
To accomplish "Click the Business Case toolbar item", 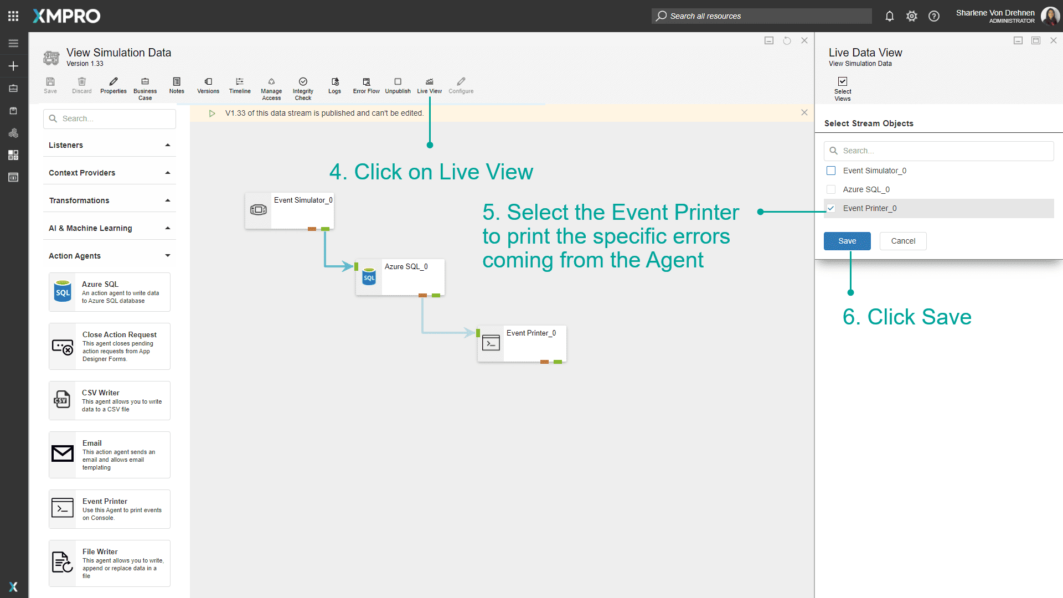I will pyautogui.click(x=145, y=87).
